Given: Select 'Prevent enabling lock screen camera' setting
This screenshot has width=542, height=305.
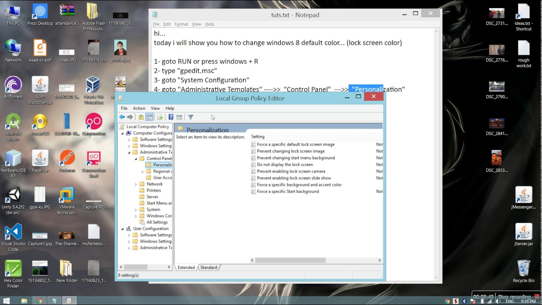Looking at the screenshot, I should [288, 172].
